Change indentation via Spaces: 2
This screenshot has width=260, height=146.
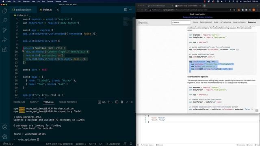(x=81, y=144)
